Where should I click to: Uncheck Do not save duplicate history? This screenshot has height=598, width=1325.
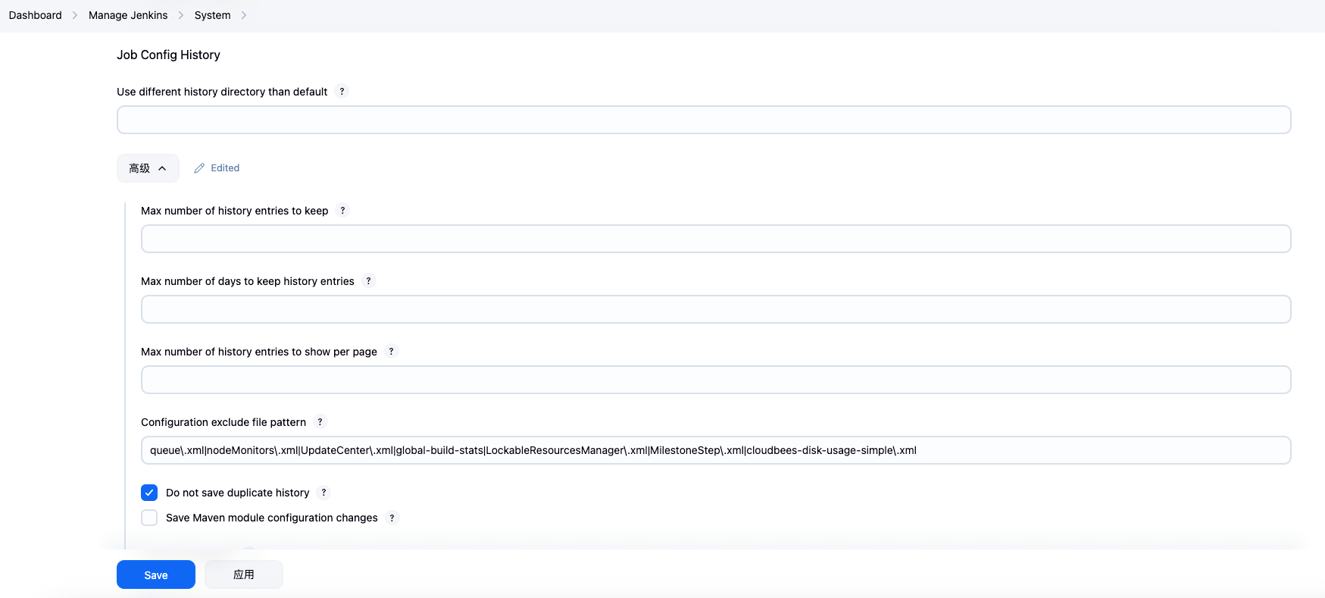coord(149,493)
